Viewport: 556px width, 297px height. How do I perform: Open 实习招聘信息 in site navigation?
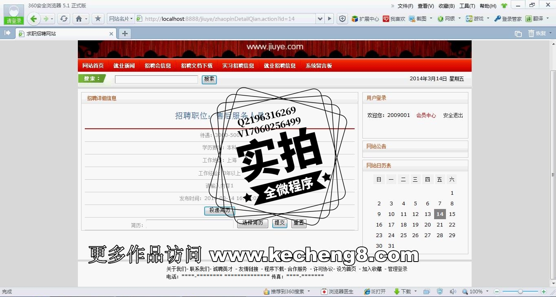(x=238, y=66)
